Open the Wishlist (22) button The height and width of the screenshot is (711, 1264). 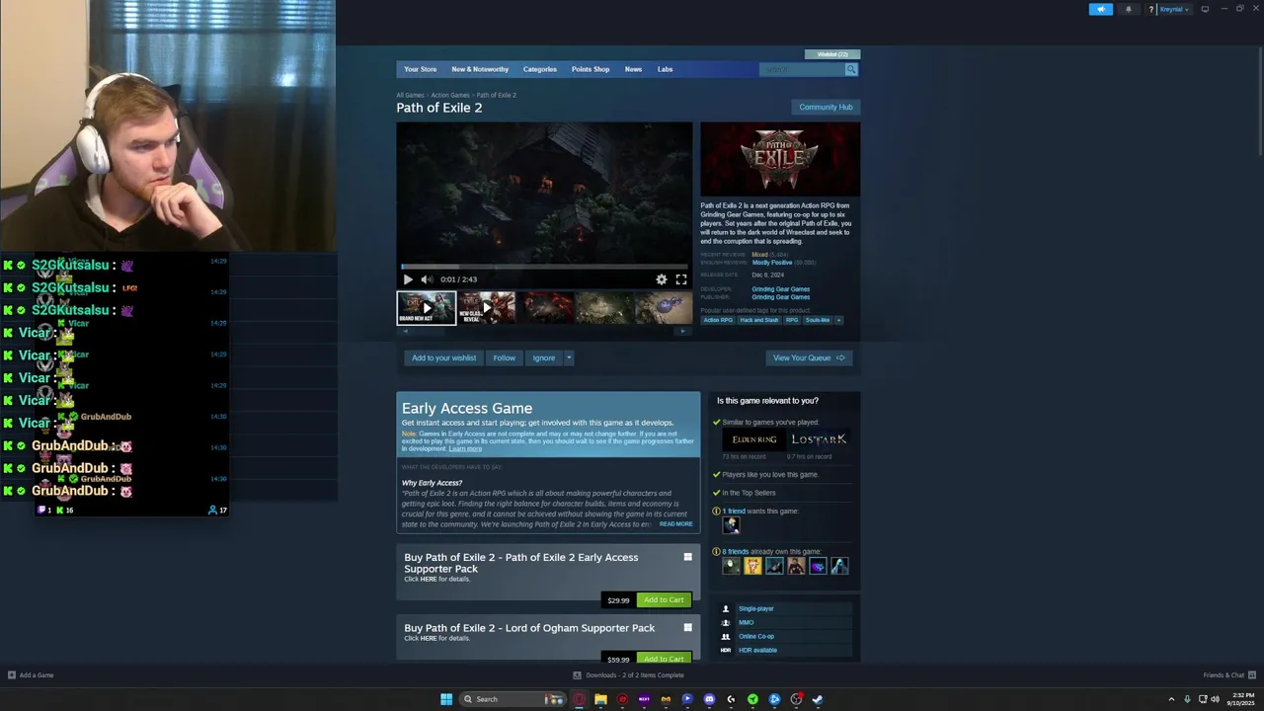click(x=832, y=54)
